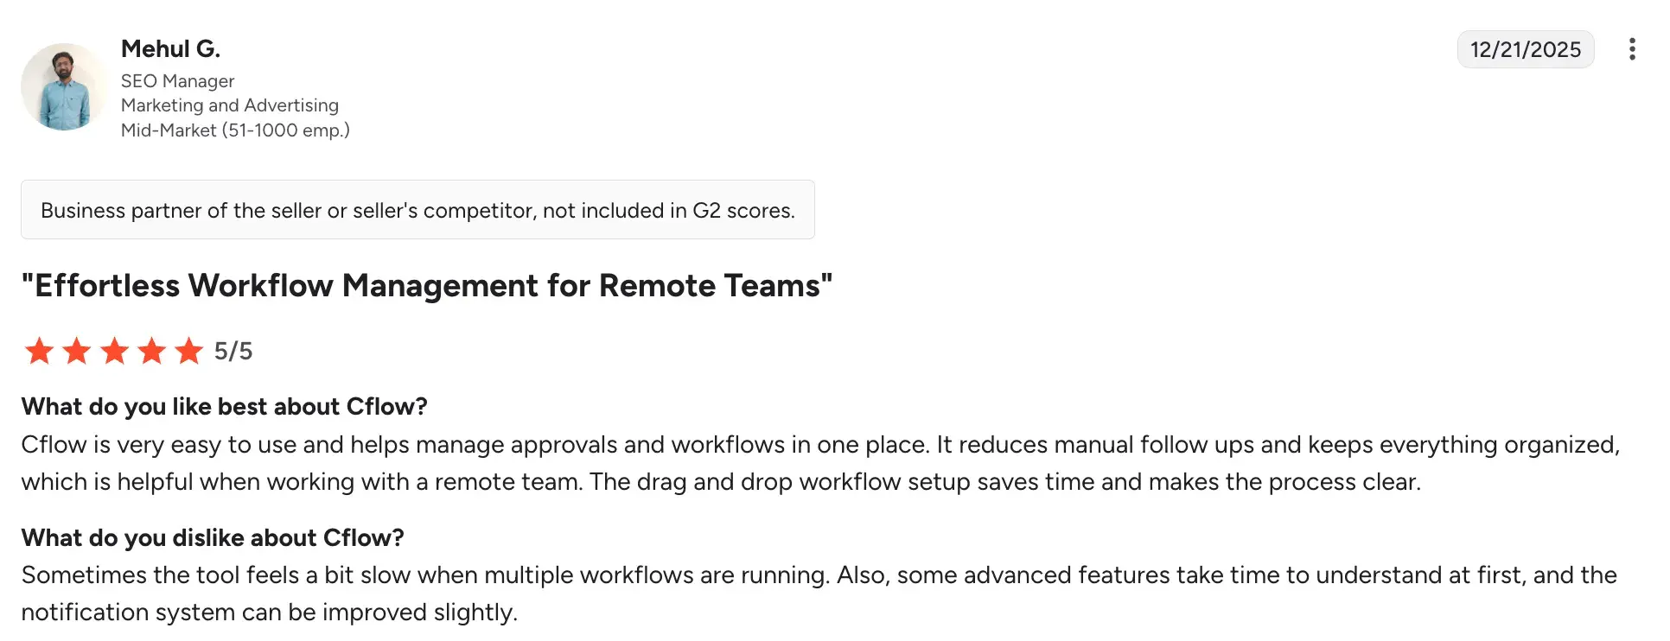Open the 12/21/2025 date badge
Viewport: 1670px width, 641px height.
point(1525,49)
